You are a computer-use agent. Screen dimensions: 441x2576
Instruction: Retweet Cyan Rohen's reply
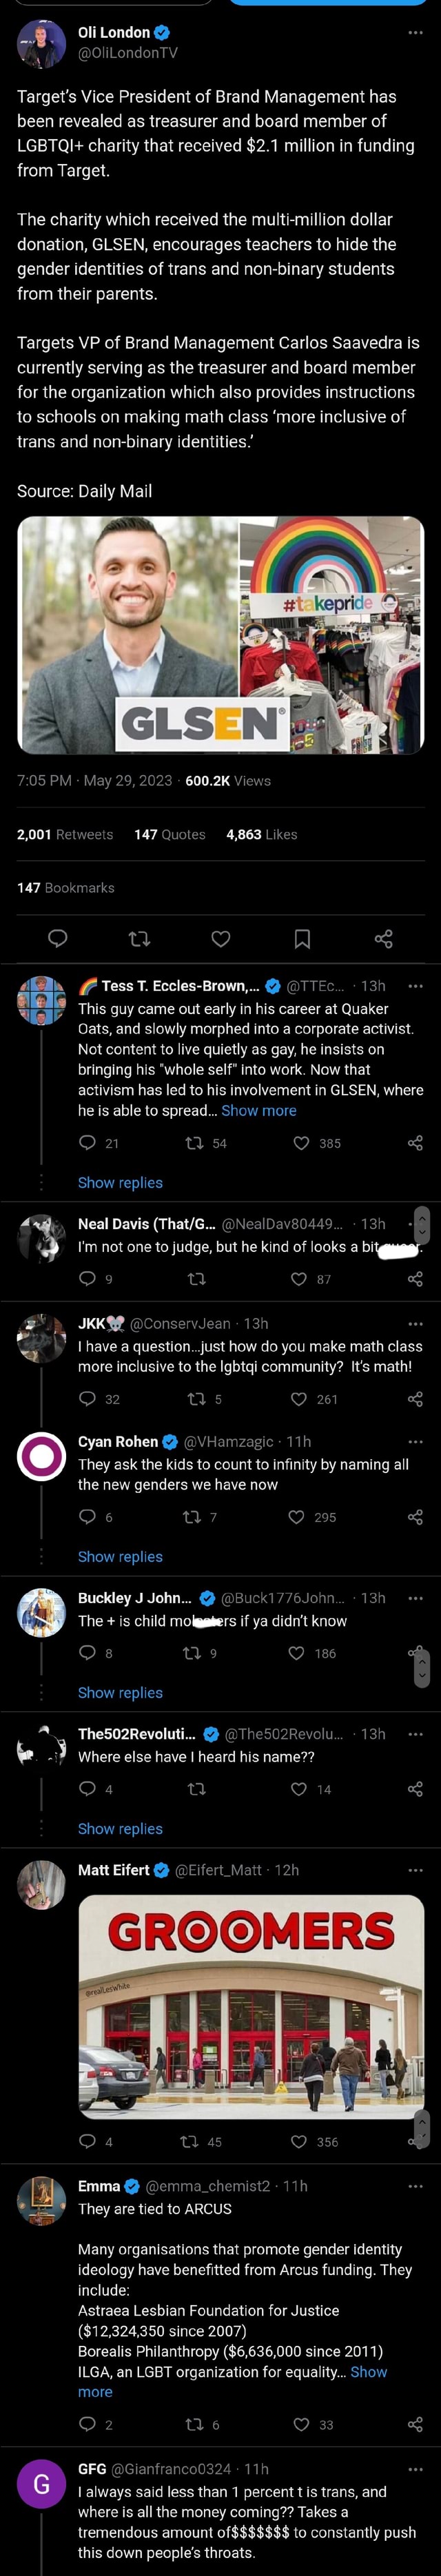[x=190, y=1517]
